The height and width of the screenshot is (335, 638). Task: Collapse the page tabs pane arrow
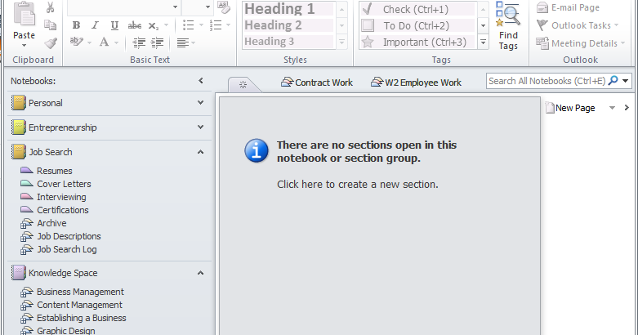tap(627, 108)
